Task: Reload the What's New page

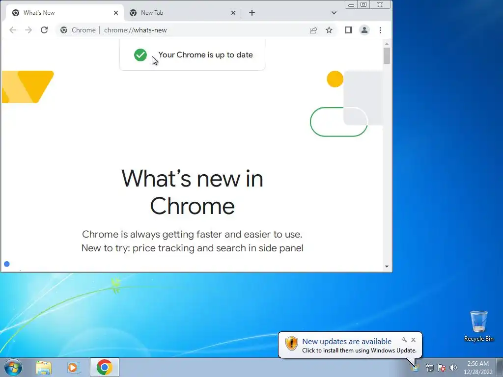Action: (x=44, y=30)
